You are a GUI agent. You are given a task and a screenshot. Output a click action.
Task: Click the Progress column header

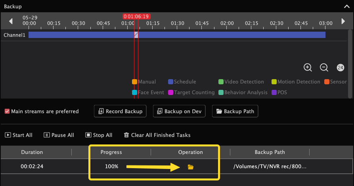[111, 152]
